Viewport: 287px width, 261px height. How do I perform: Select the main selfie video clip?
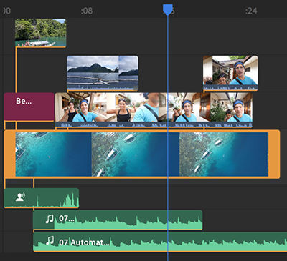tap(154, 109)
